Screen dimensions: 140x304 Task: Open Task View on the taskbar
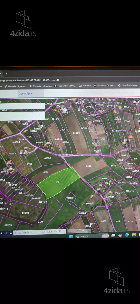pos(114,235)
